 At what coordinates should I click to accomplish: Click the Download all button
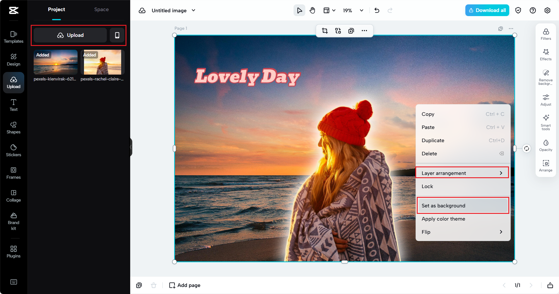pyautogui.click(x=487, y=11)
